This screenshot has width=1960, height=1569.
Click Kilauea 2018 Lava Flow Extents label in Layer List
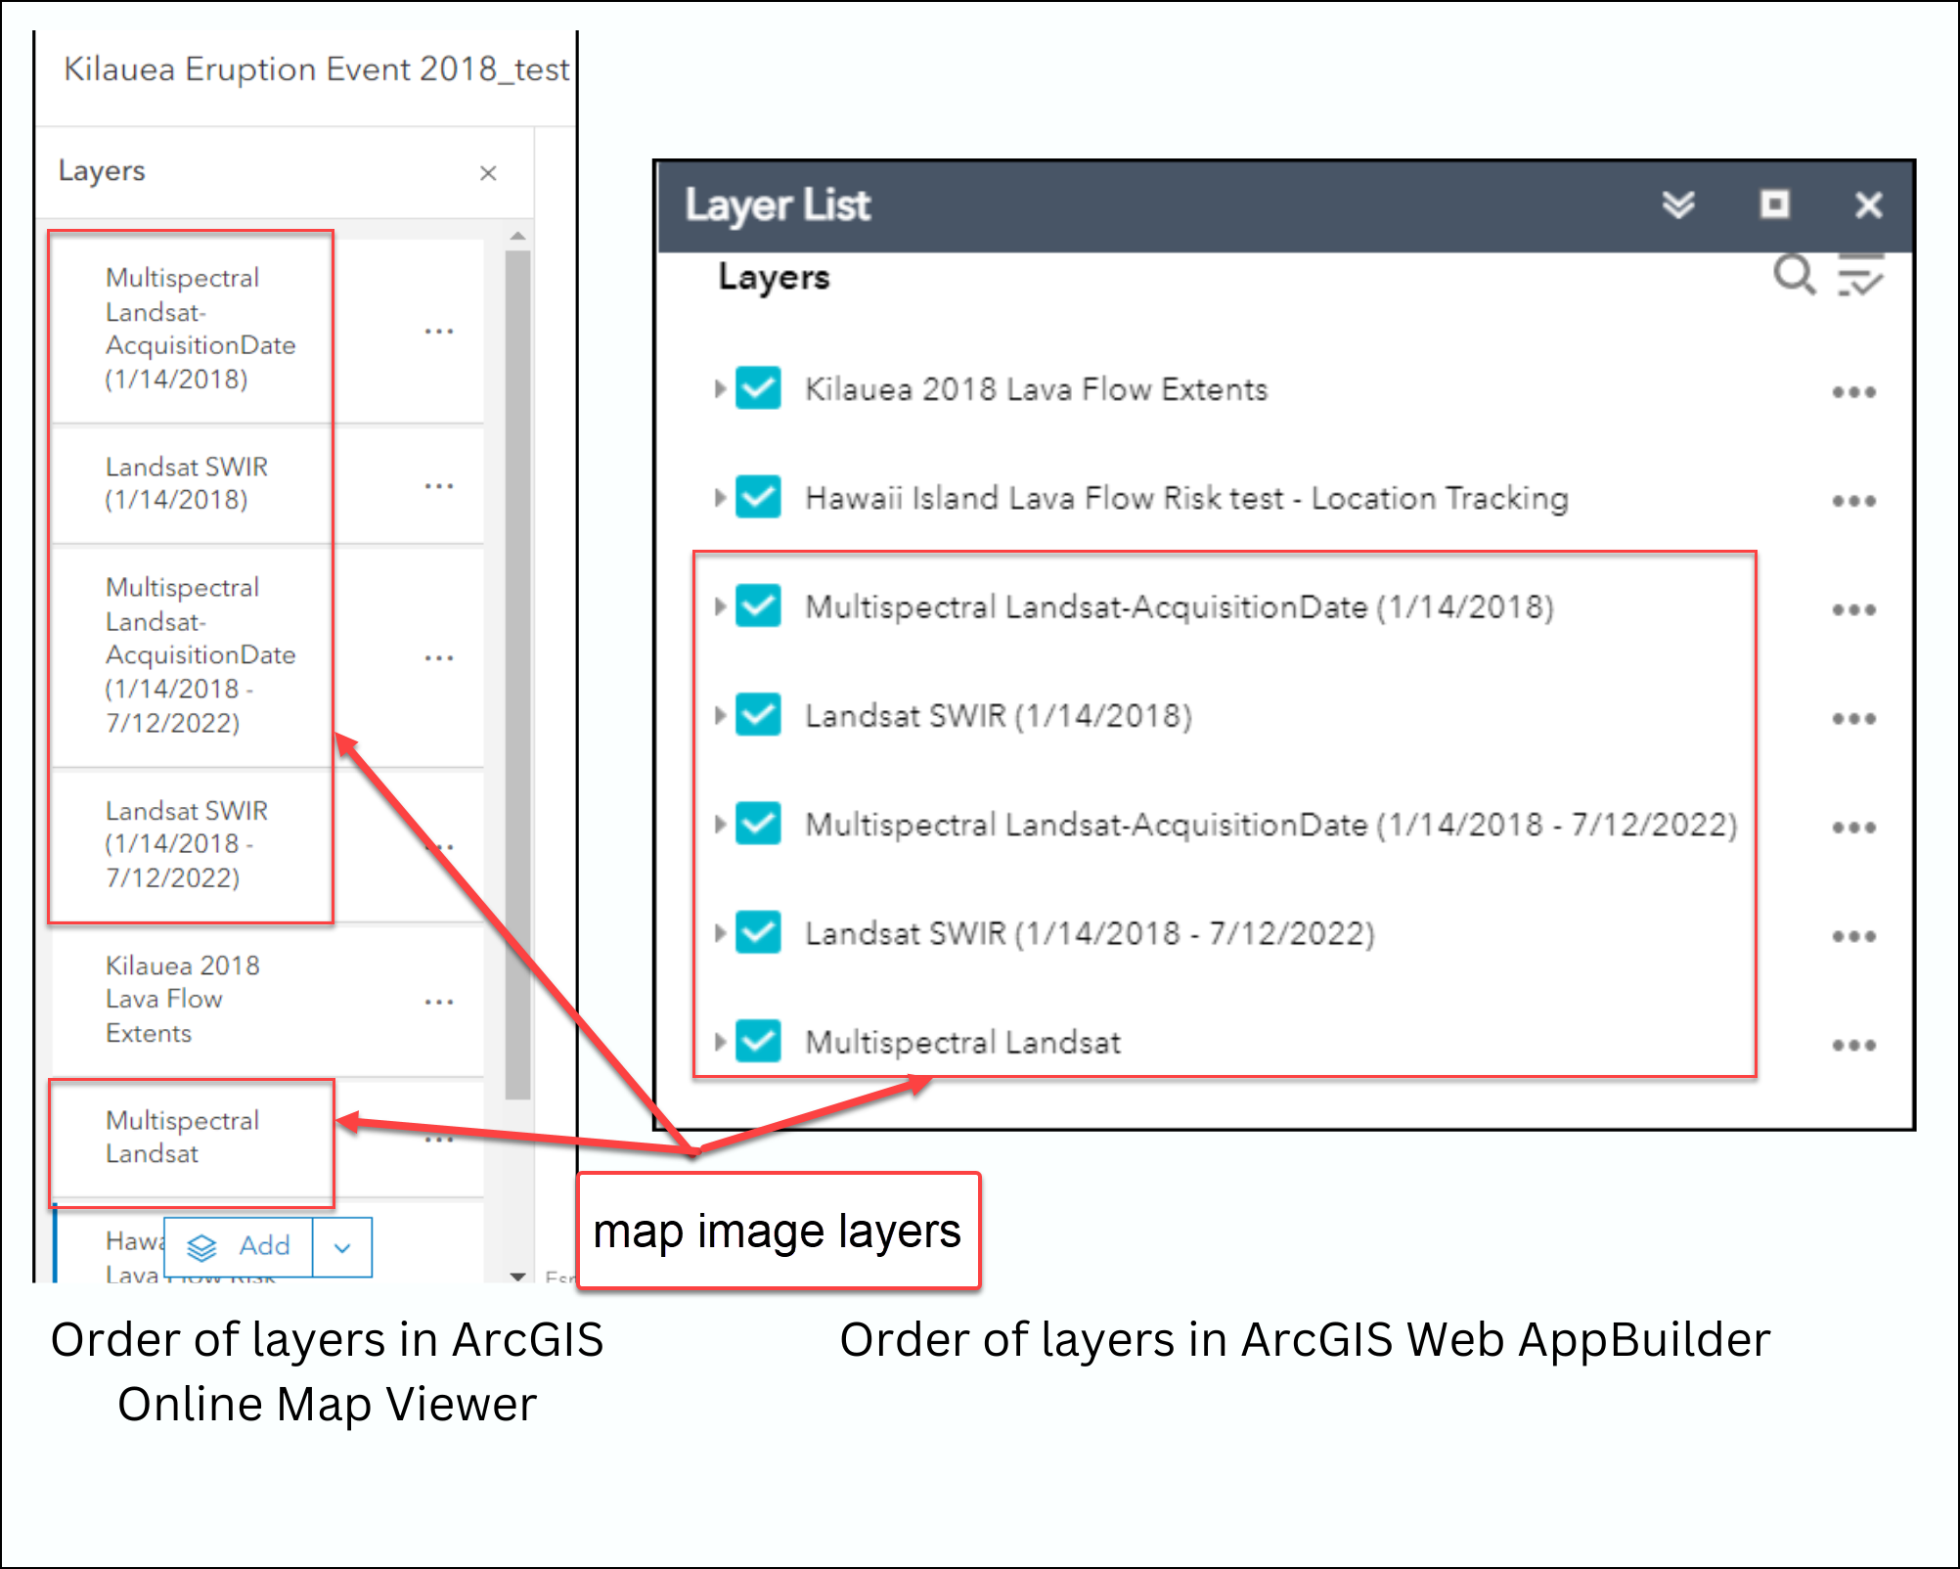tap(1036, 389)
